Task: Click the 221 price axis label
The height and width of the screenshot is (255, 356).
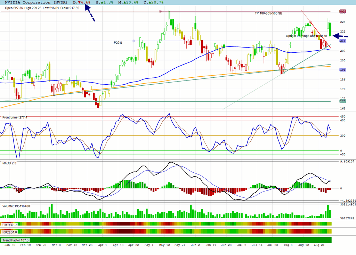Action: [342, 32]
